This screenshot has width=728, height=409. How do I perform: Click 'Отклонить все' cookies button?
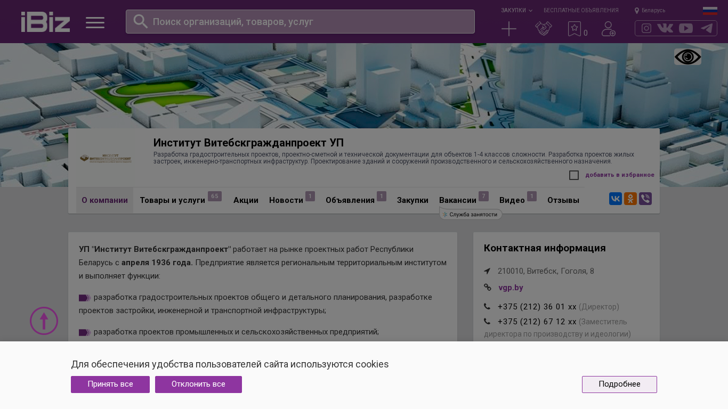198,385
